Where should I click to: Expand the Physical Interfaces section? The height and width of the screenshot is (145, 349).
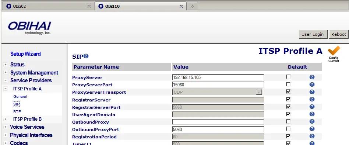pyautogui.click(x=6, y=135)
